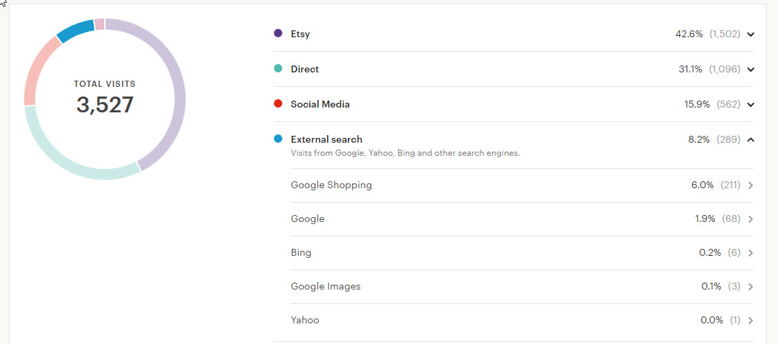Select the Direct traffic source label
The width and height of the screenshot is (777, 344).
tap(305, 70)
